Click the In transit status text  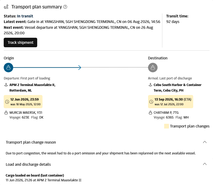pos(25,16)
